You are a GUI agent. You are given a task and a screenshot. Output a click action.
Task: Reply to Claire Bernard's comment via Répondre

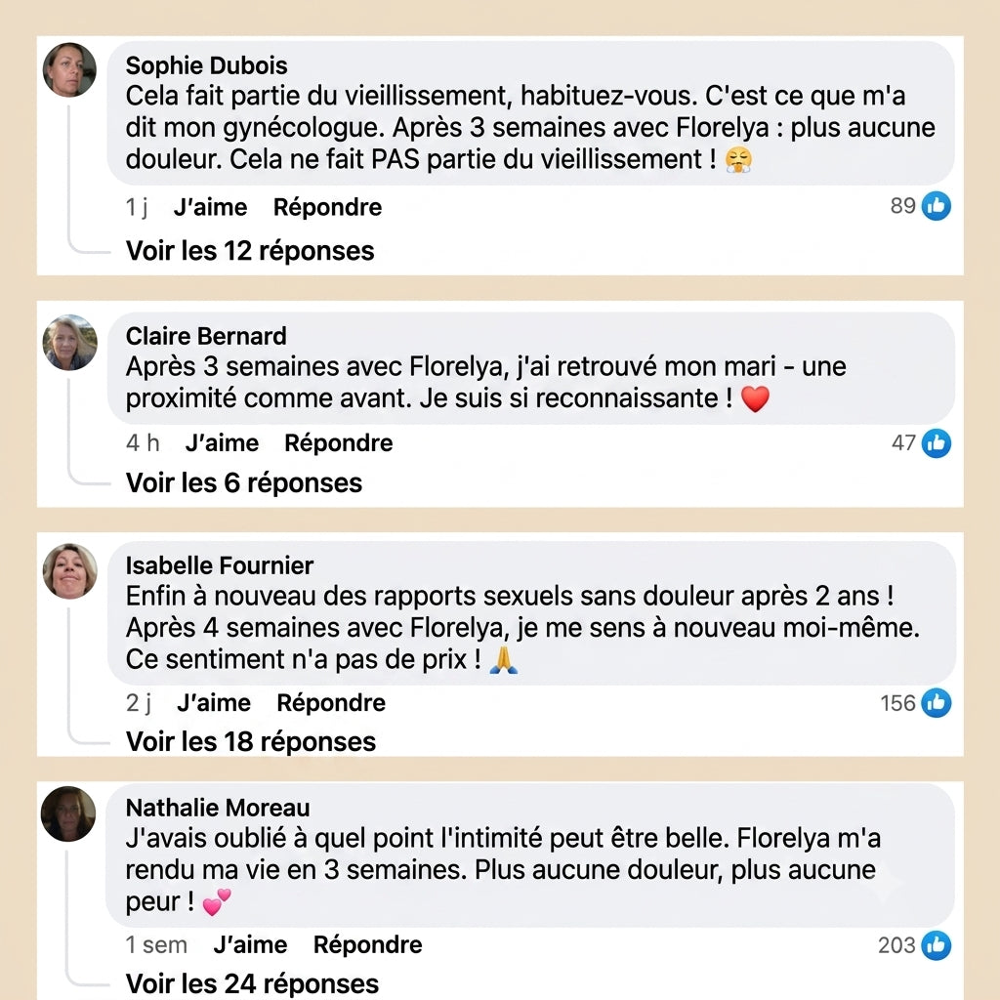339,443
